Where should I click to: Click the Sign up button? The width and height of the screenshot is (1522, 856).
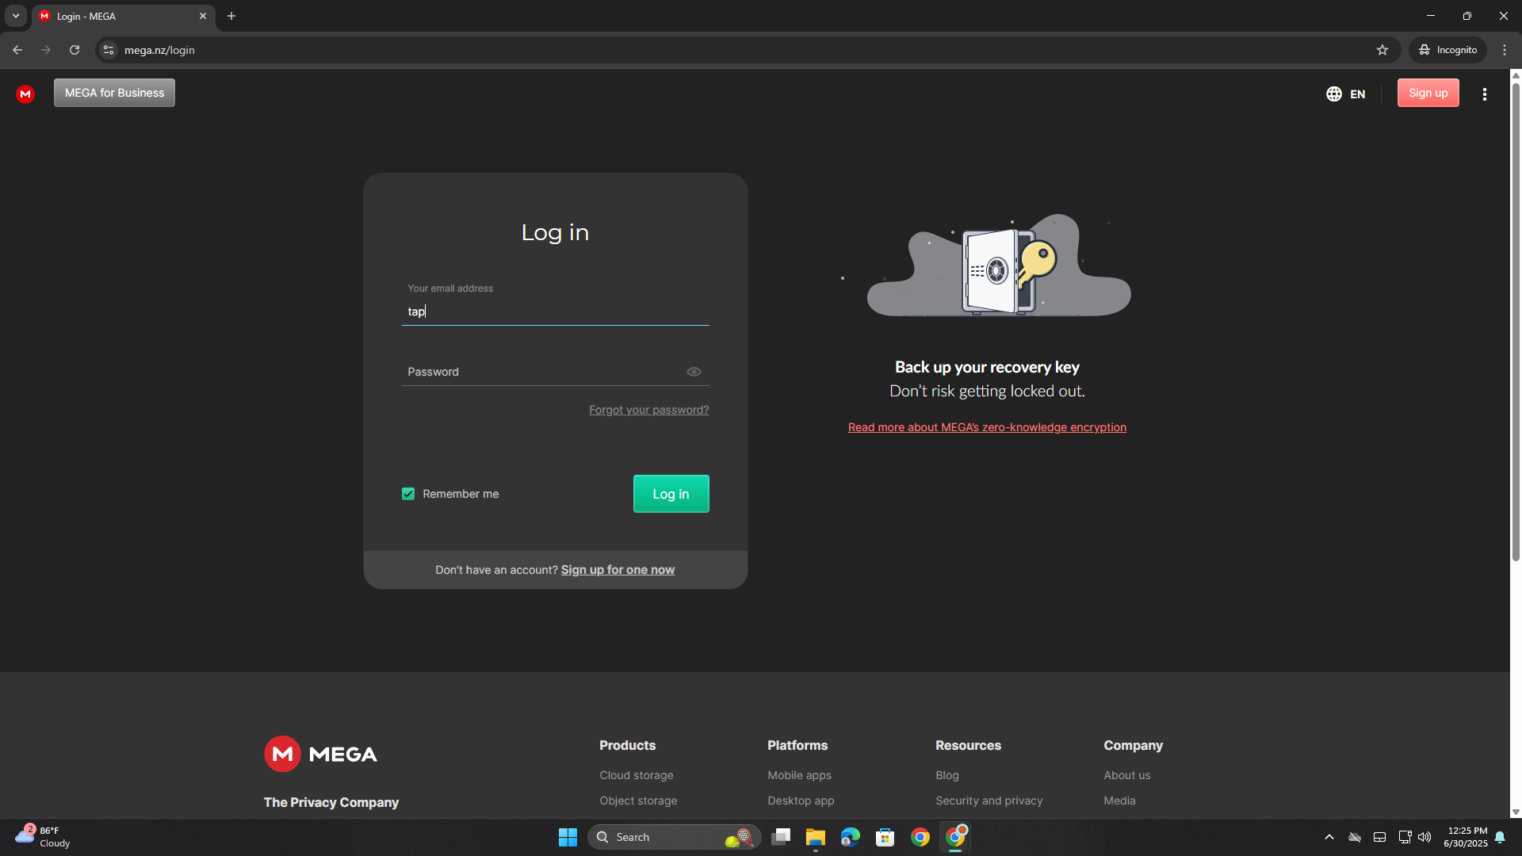(x=1428, y=93)
